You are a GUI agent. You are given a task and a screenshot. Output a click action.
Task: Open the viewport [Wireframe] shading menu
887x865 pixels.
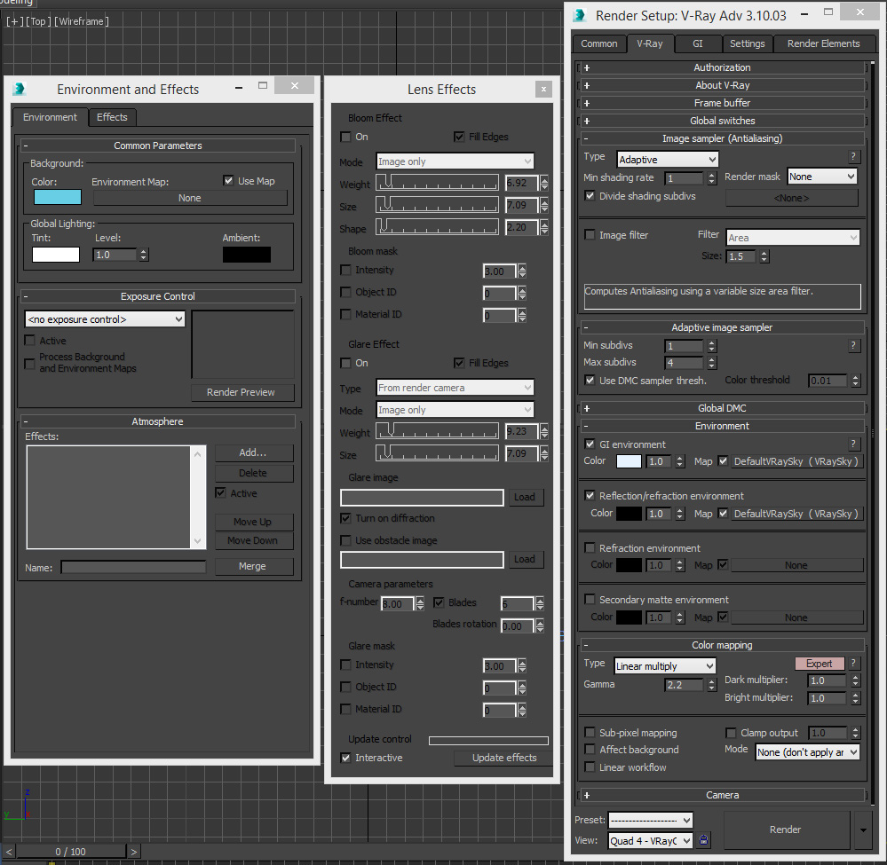[x=82, y=21]
